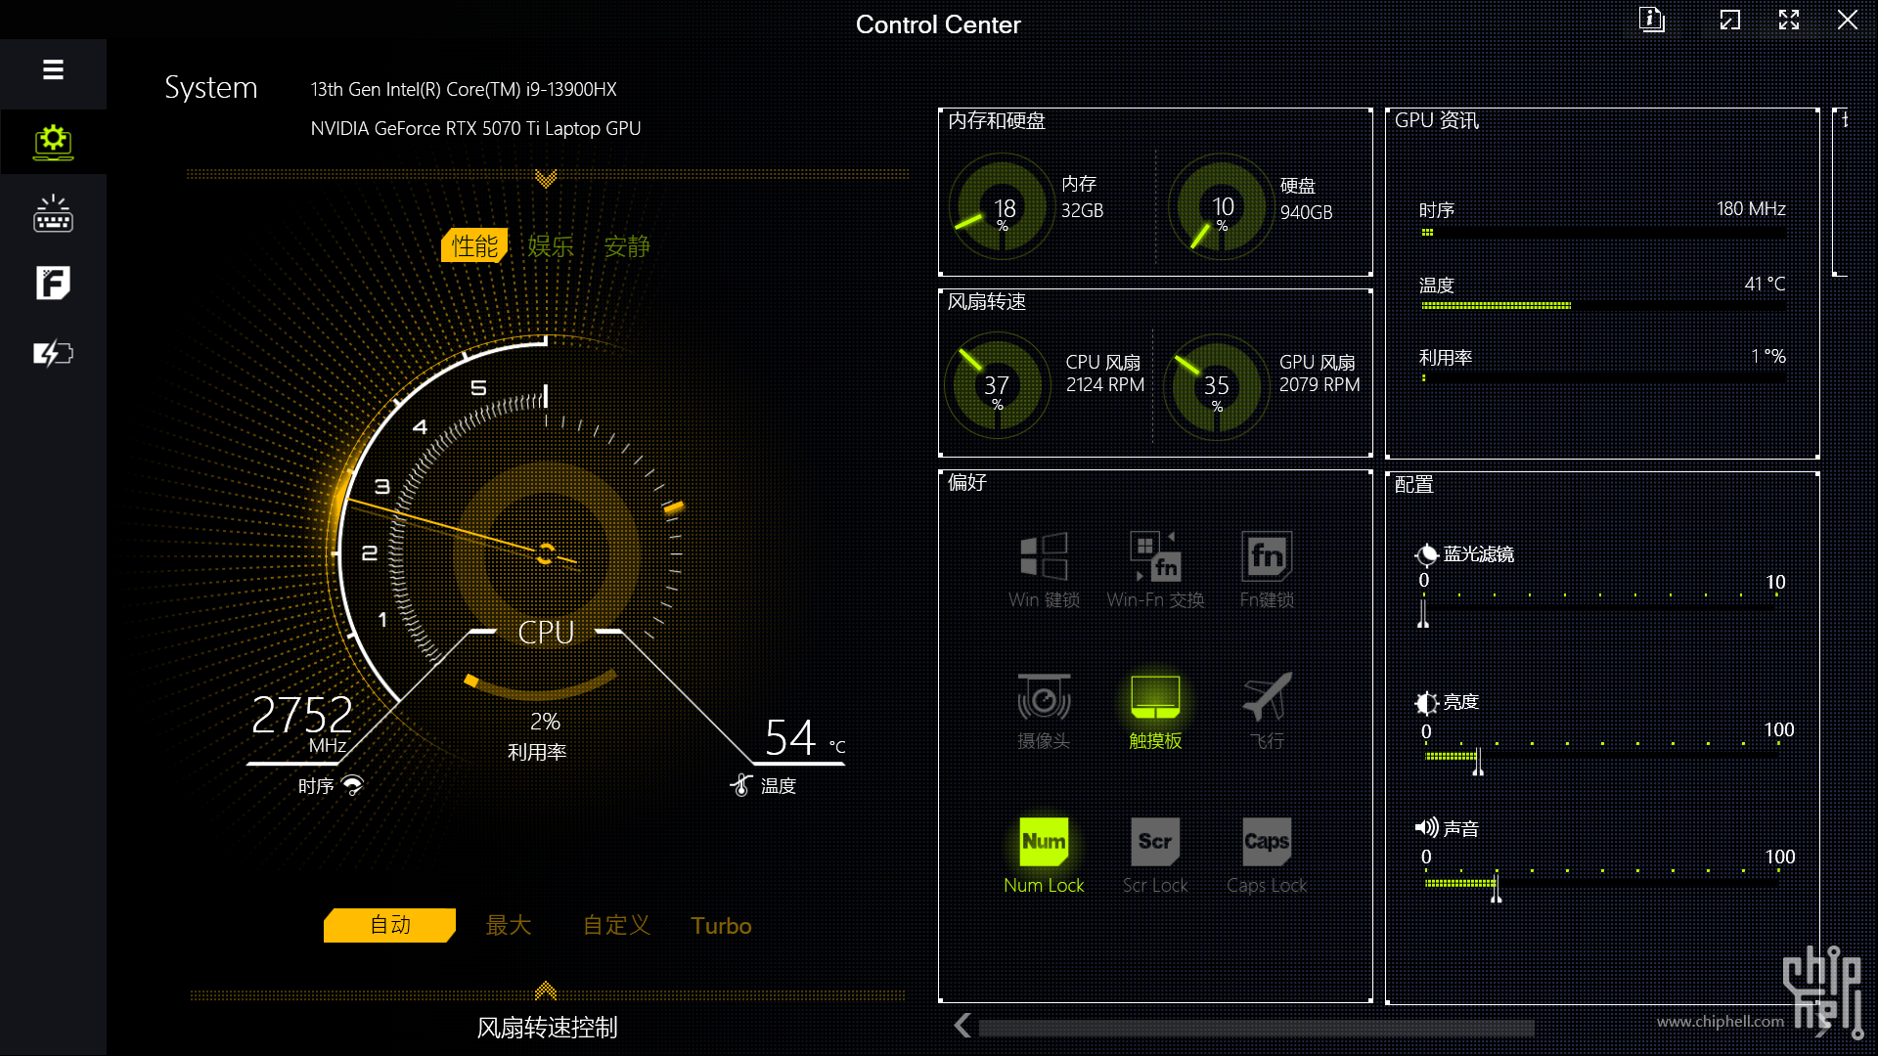Click the 'NVIDIA GeForce RTX 5070 Ti Laptop GPU' text
This screenshot has width=1878, height=1056.
[475, 128]
